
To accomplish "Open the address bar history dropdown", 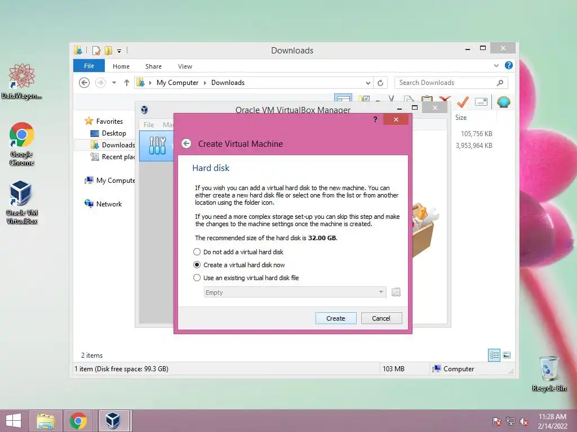I will tap(368, 83).
